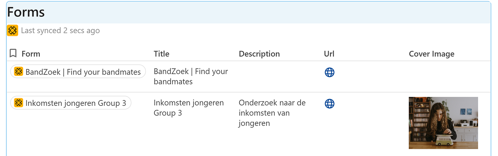498x156 pixels.
Task: Open the globe URL icon for Inkomsten jongeren
Action: click(x=329, y=104)
